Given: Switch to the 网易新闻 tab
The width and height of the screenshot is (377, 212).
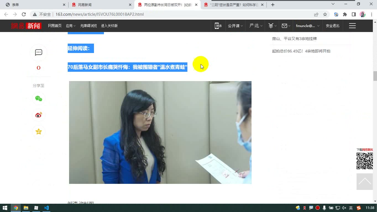Looking at the screenshot, I should coord(101,5).
